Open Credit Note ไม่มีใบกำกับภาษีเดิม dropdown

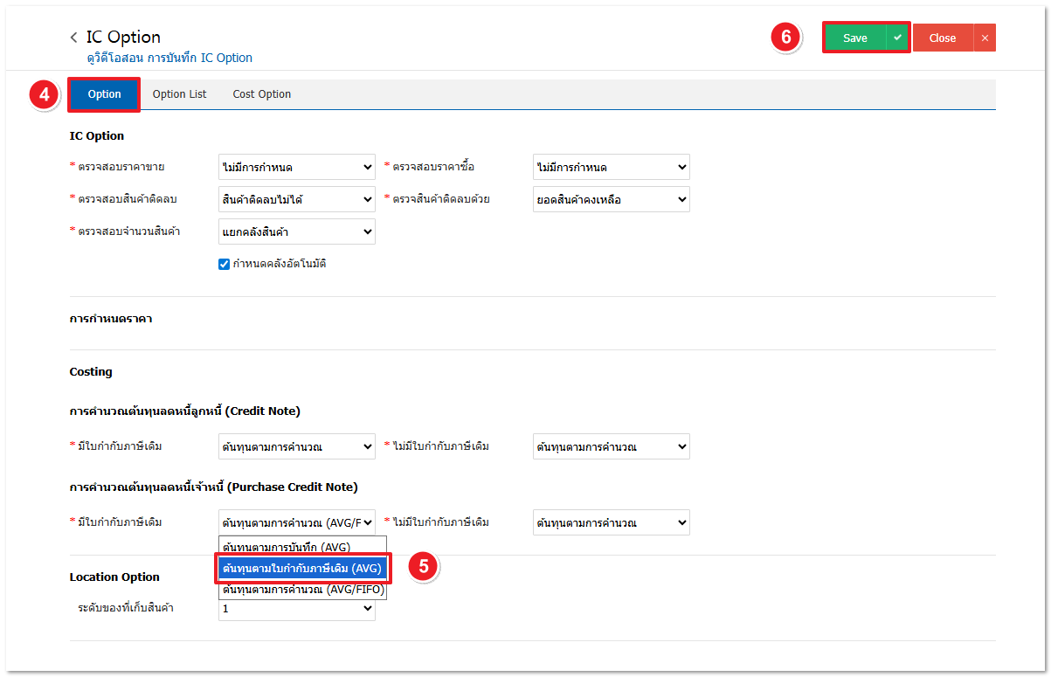[x=611, y=446]
